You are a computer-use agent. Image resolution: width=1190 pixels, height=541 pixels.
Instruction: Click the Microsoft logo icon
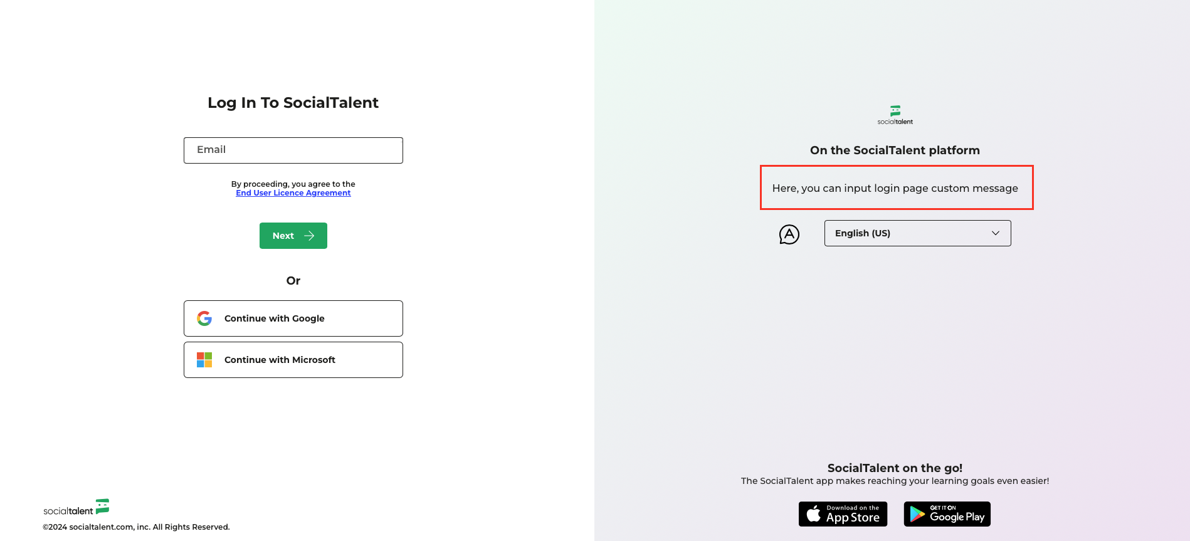(x=204, y=360)
